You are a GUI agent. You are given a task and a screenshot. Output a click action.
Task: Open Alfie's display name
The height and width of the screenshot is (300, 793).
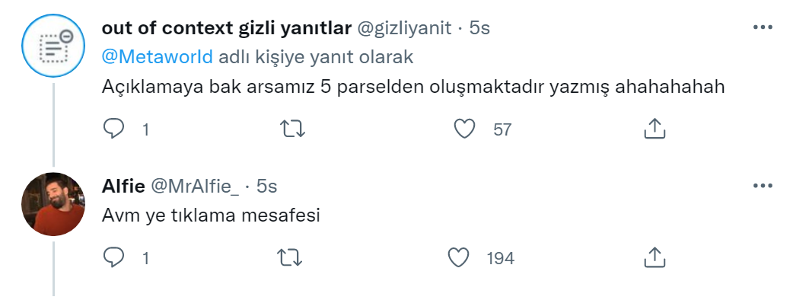click(123, 187)
